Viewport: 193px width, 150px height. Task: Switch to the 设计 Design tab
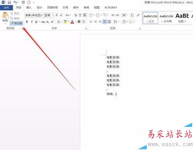[39, 8]
